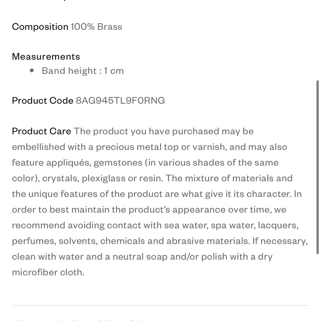This screenshot has height=321, width=321.
Task: Click the 100% Brass text
Action: point(96,27)
